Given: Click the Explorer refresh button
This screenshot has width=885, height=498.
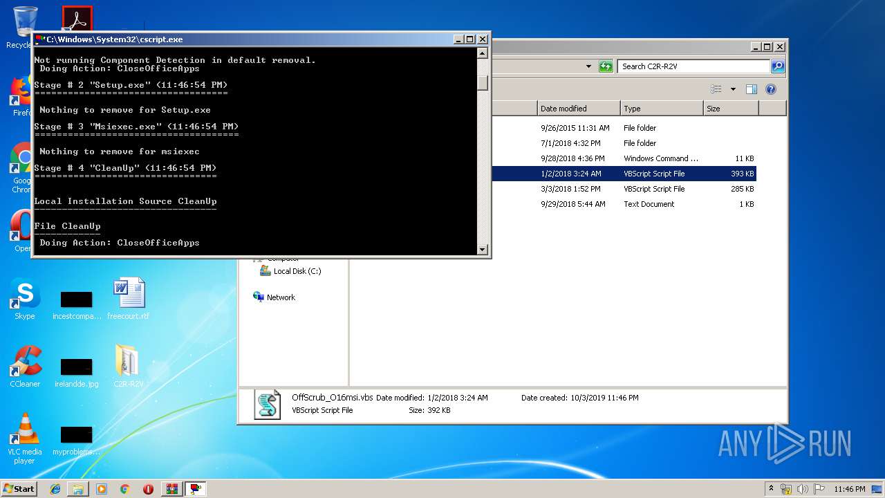Looking at the screenshot, I should click(606, 66).
